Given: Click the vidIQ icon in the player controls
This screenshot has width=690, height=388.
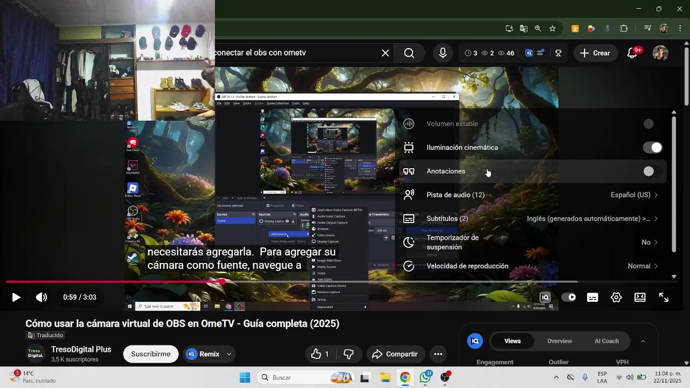Looking at the screenshot, I should pyautogui.click(x=545, y=297).
